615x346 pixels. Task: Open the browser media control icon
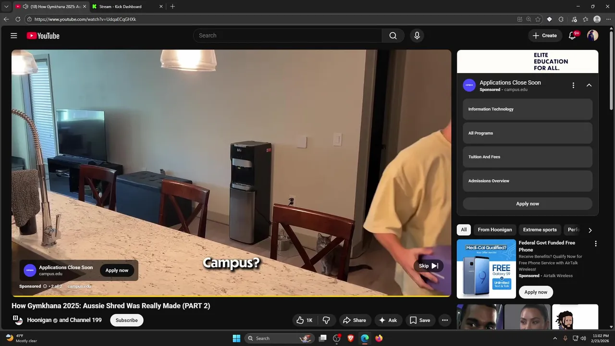pyautogui.click(x=574, y=19)
